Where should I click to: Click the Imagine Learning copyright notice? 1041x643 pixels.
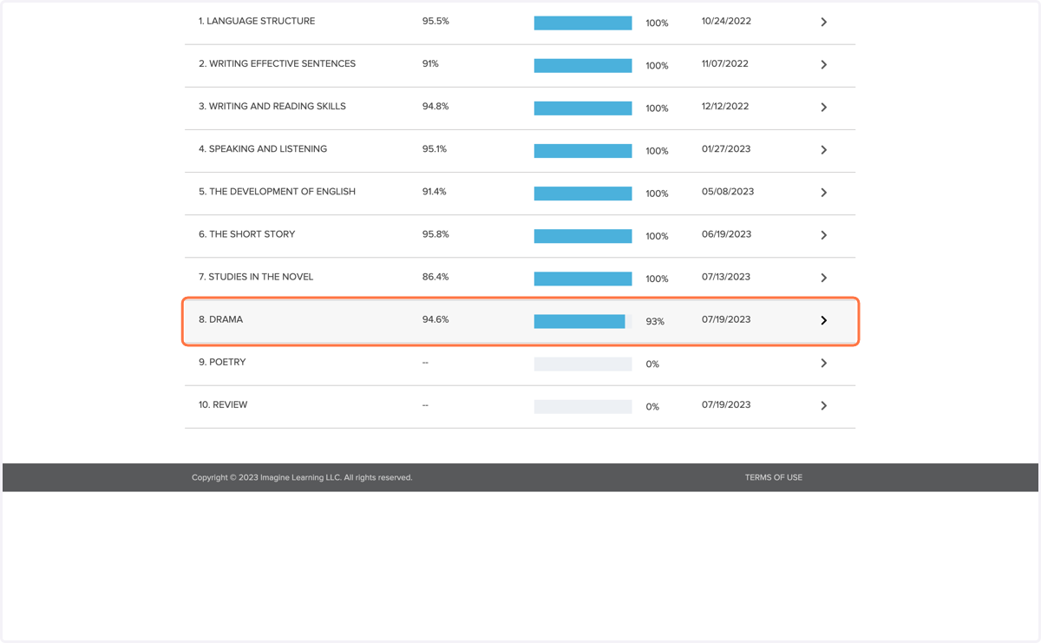(x=302, y=477)
